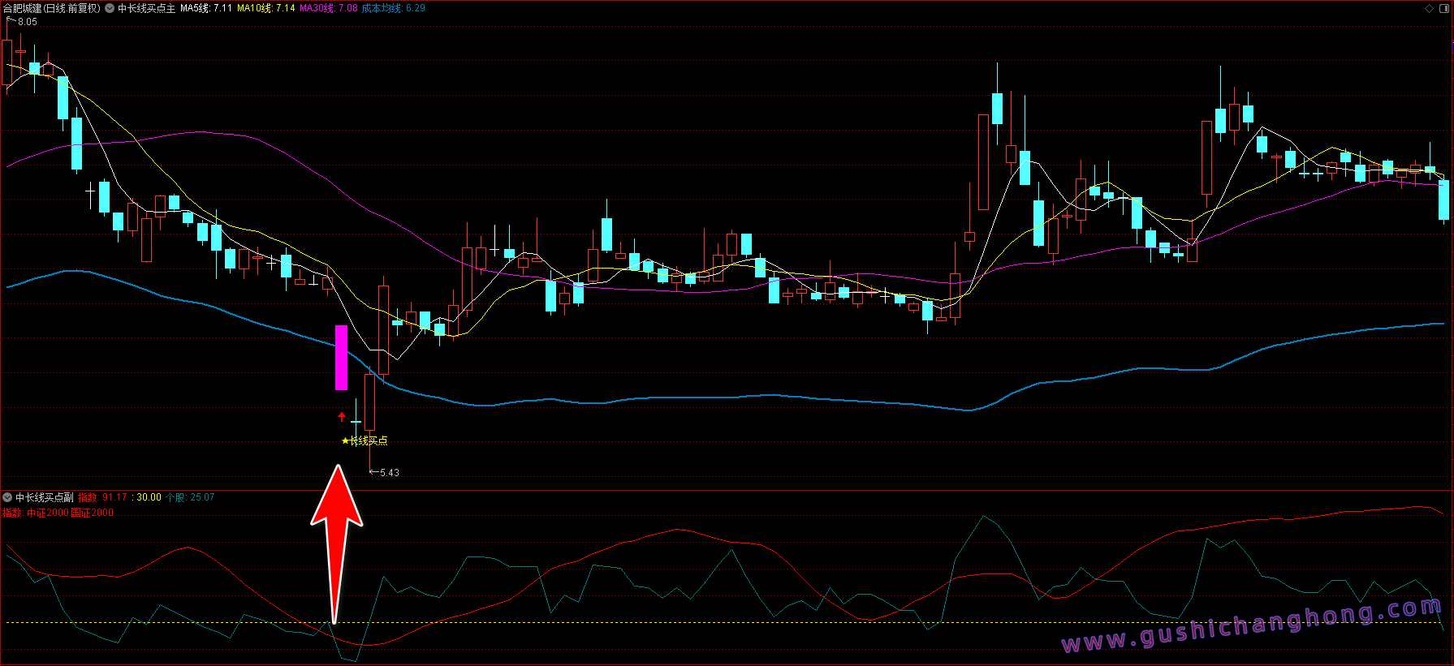Click the small red up-arrow buy marker
The width and height of the screenshot is (1454, 666).
pos(342,417)
